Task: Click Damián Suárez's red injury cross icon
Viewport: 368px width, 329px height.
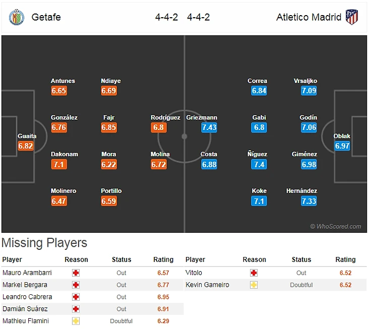Action: pyautogui.click(x=76, y=309)
